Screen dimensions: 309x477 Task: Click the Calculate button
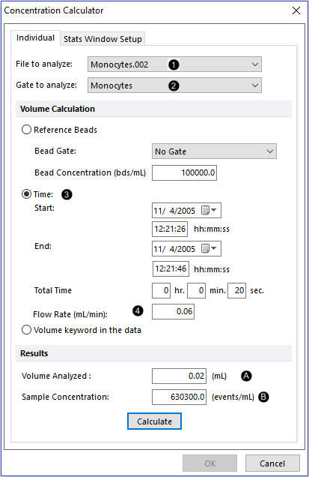(154, 421)
